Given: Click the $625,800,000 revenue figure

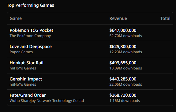Looking at the screenshot, I should pyautogui.click(x=123, y=47).
